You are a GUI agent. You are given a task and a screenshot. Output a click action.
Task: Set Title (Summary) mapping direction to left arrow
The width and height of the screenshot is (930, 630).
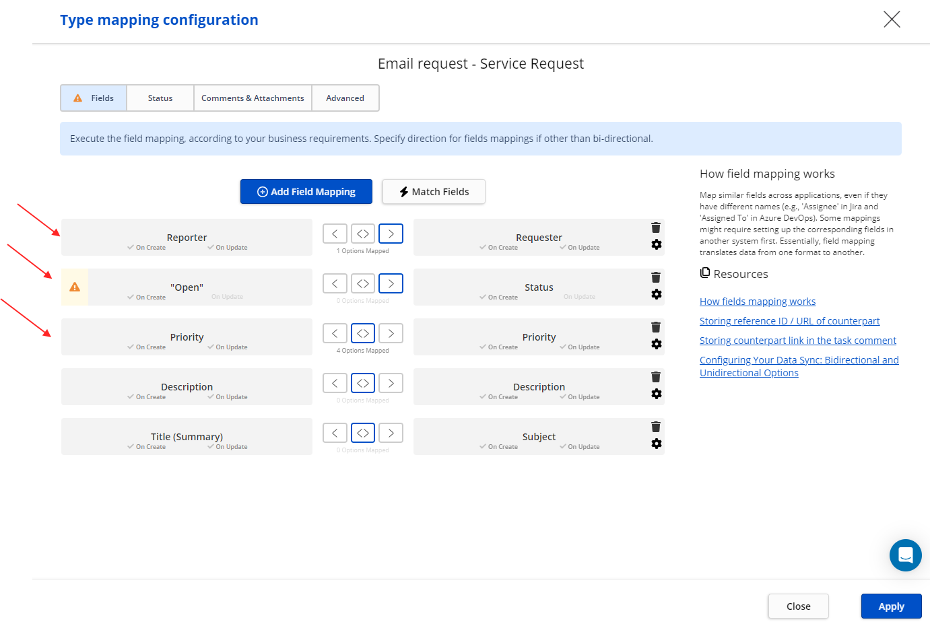pos(335,433)
